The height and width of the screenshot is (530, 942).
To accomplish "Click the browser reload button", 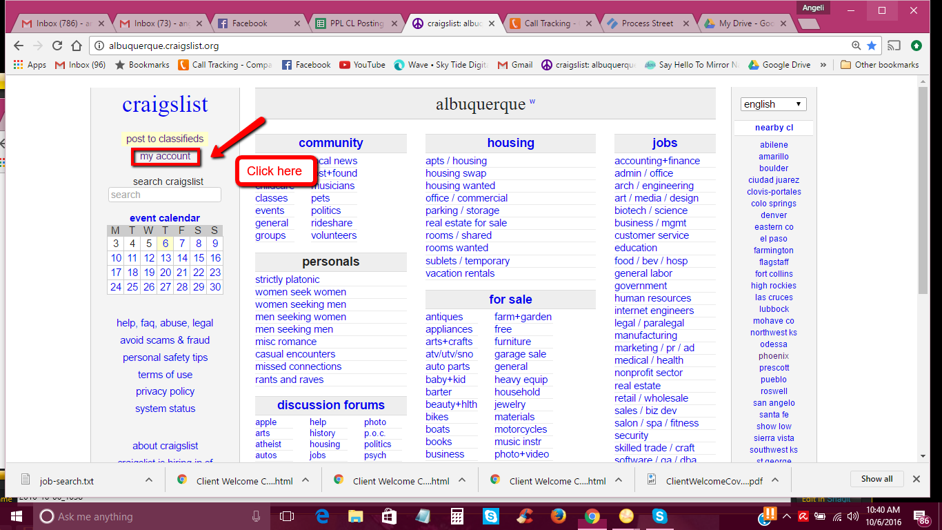I will point(57,46).
